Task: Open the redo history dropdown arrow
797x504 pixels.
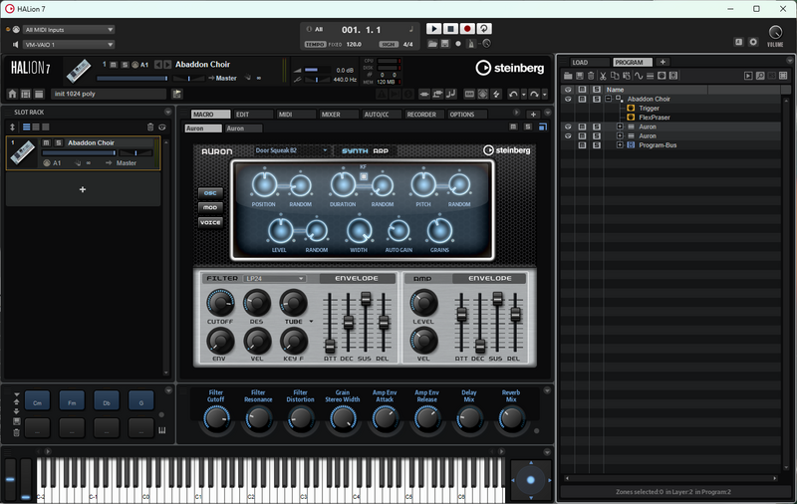Action: (x=544, y=95)
